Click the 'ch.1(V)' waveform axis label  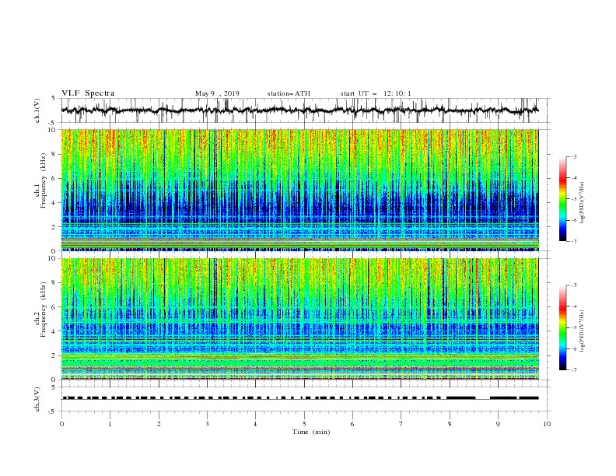pos(37,110)
